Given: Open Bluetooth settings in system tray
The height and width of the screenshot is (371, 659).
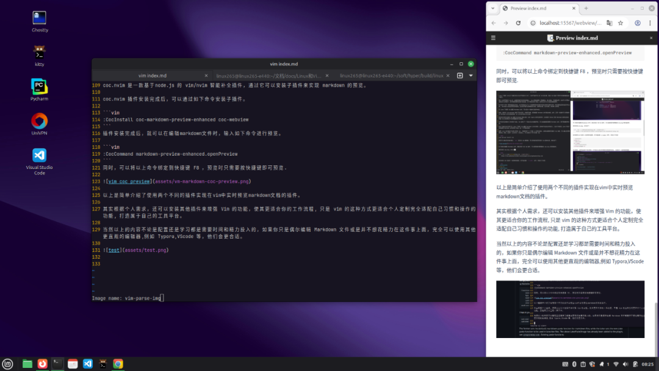Looking at the screenshot, I should click(575, 364).
